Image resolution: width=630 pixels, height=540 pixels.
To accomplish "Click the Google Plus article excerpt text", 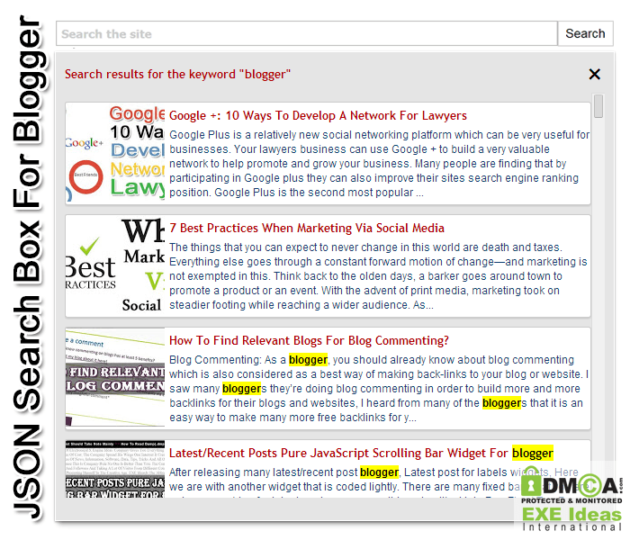I will (379, 164).
